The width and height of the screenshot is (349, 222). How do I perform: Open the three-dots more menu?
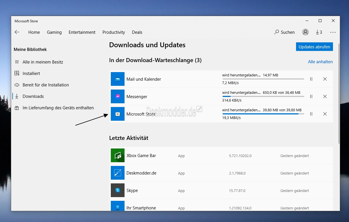[x=333, y=32]
